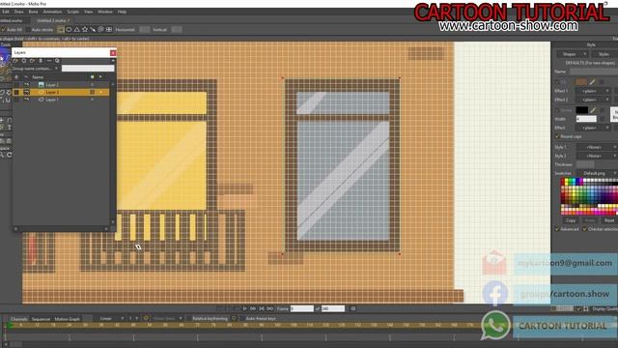Open the Effect 2 dropdown
Viewport: 618px width, 348px height.
click(593, 100)
